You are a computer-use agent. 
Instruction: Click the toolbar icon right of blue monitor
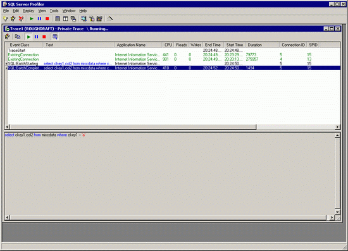pos(92,19)
